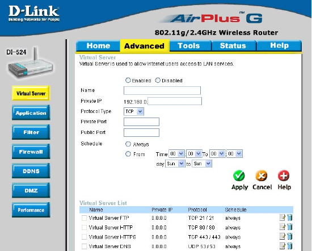Viewport: 312px width, 251px height.
Task: Switch to the Tools tab
Action: (188, 45)
